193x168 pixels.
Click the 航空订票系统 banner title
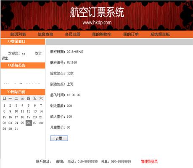point(97,12)
